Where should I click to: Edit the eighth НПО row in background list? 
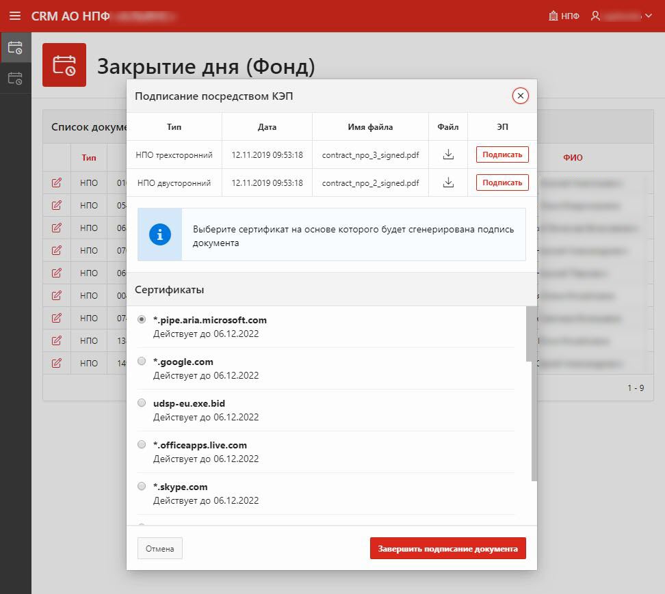[56, 340]
